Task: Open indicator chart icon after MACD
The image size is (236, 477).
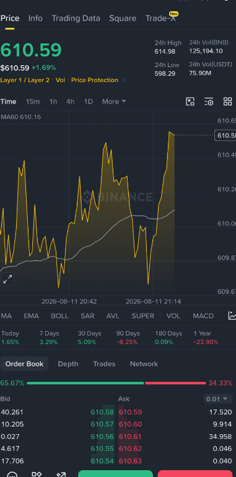Action: [232, 316]
